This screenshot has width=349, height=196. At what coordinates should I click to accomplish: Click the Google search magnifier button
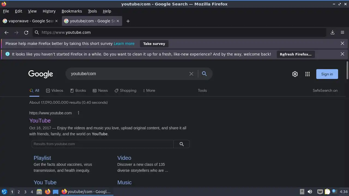204,74
